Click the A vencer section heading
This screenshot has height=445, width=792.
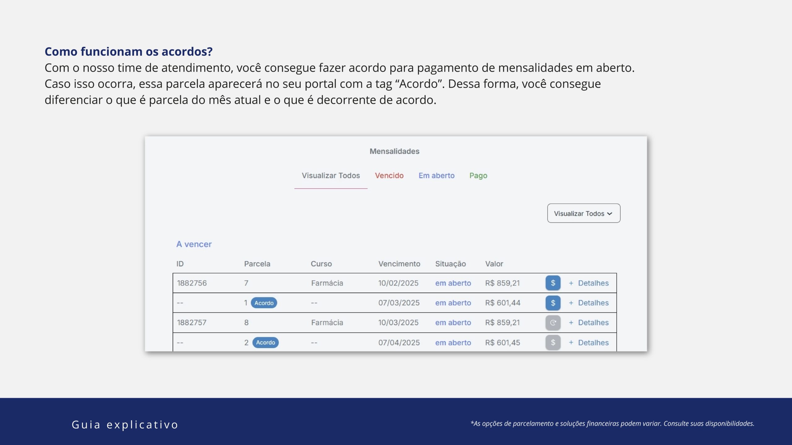pos(194,244)
